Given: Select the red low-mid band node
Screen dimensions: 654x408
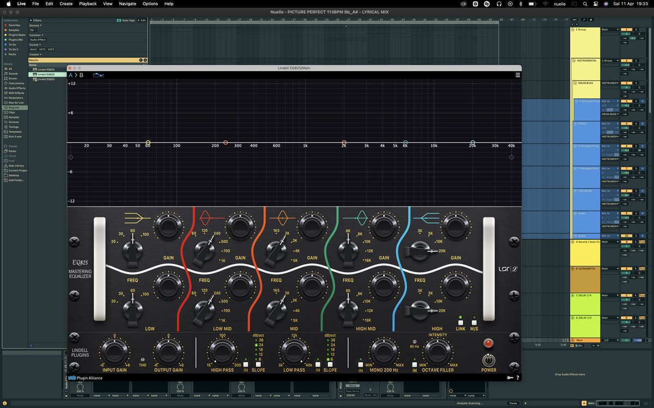Looking at the screenshot, I should [226, 143].
